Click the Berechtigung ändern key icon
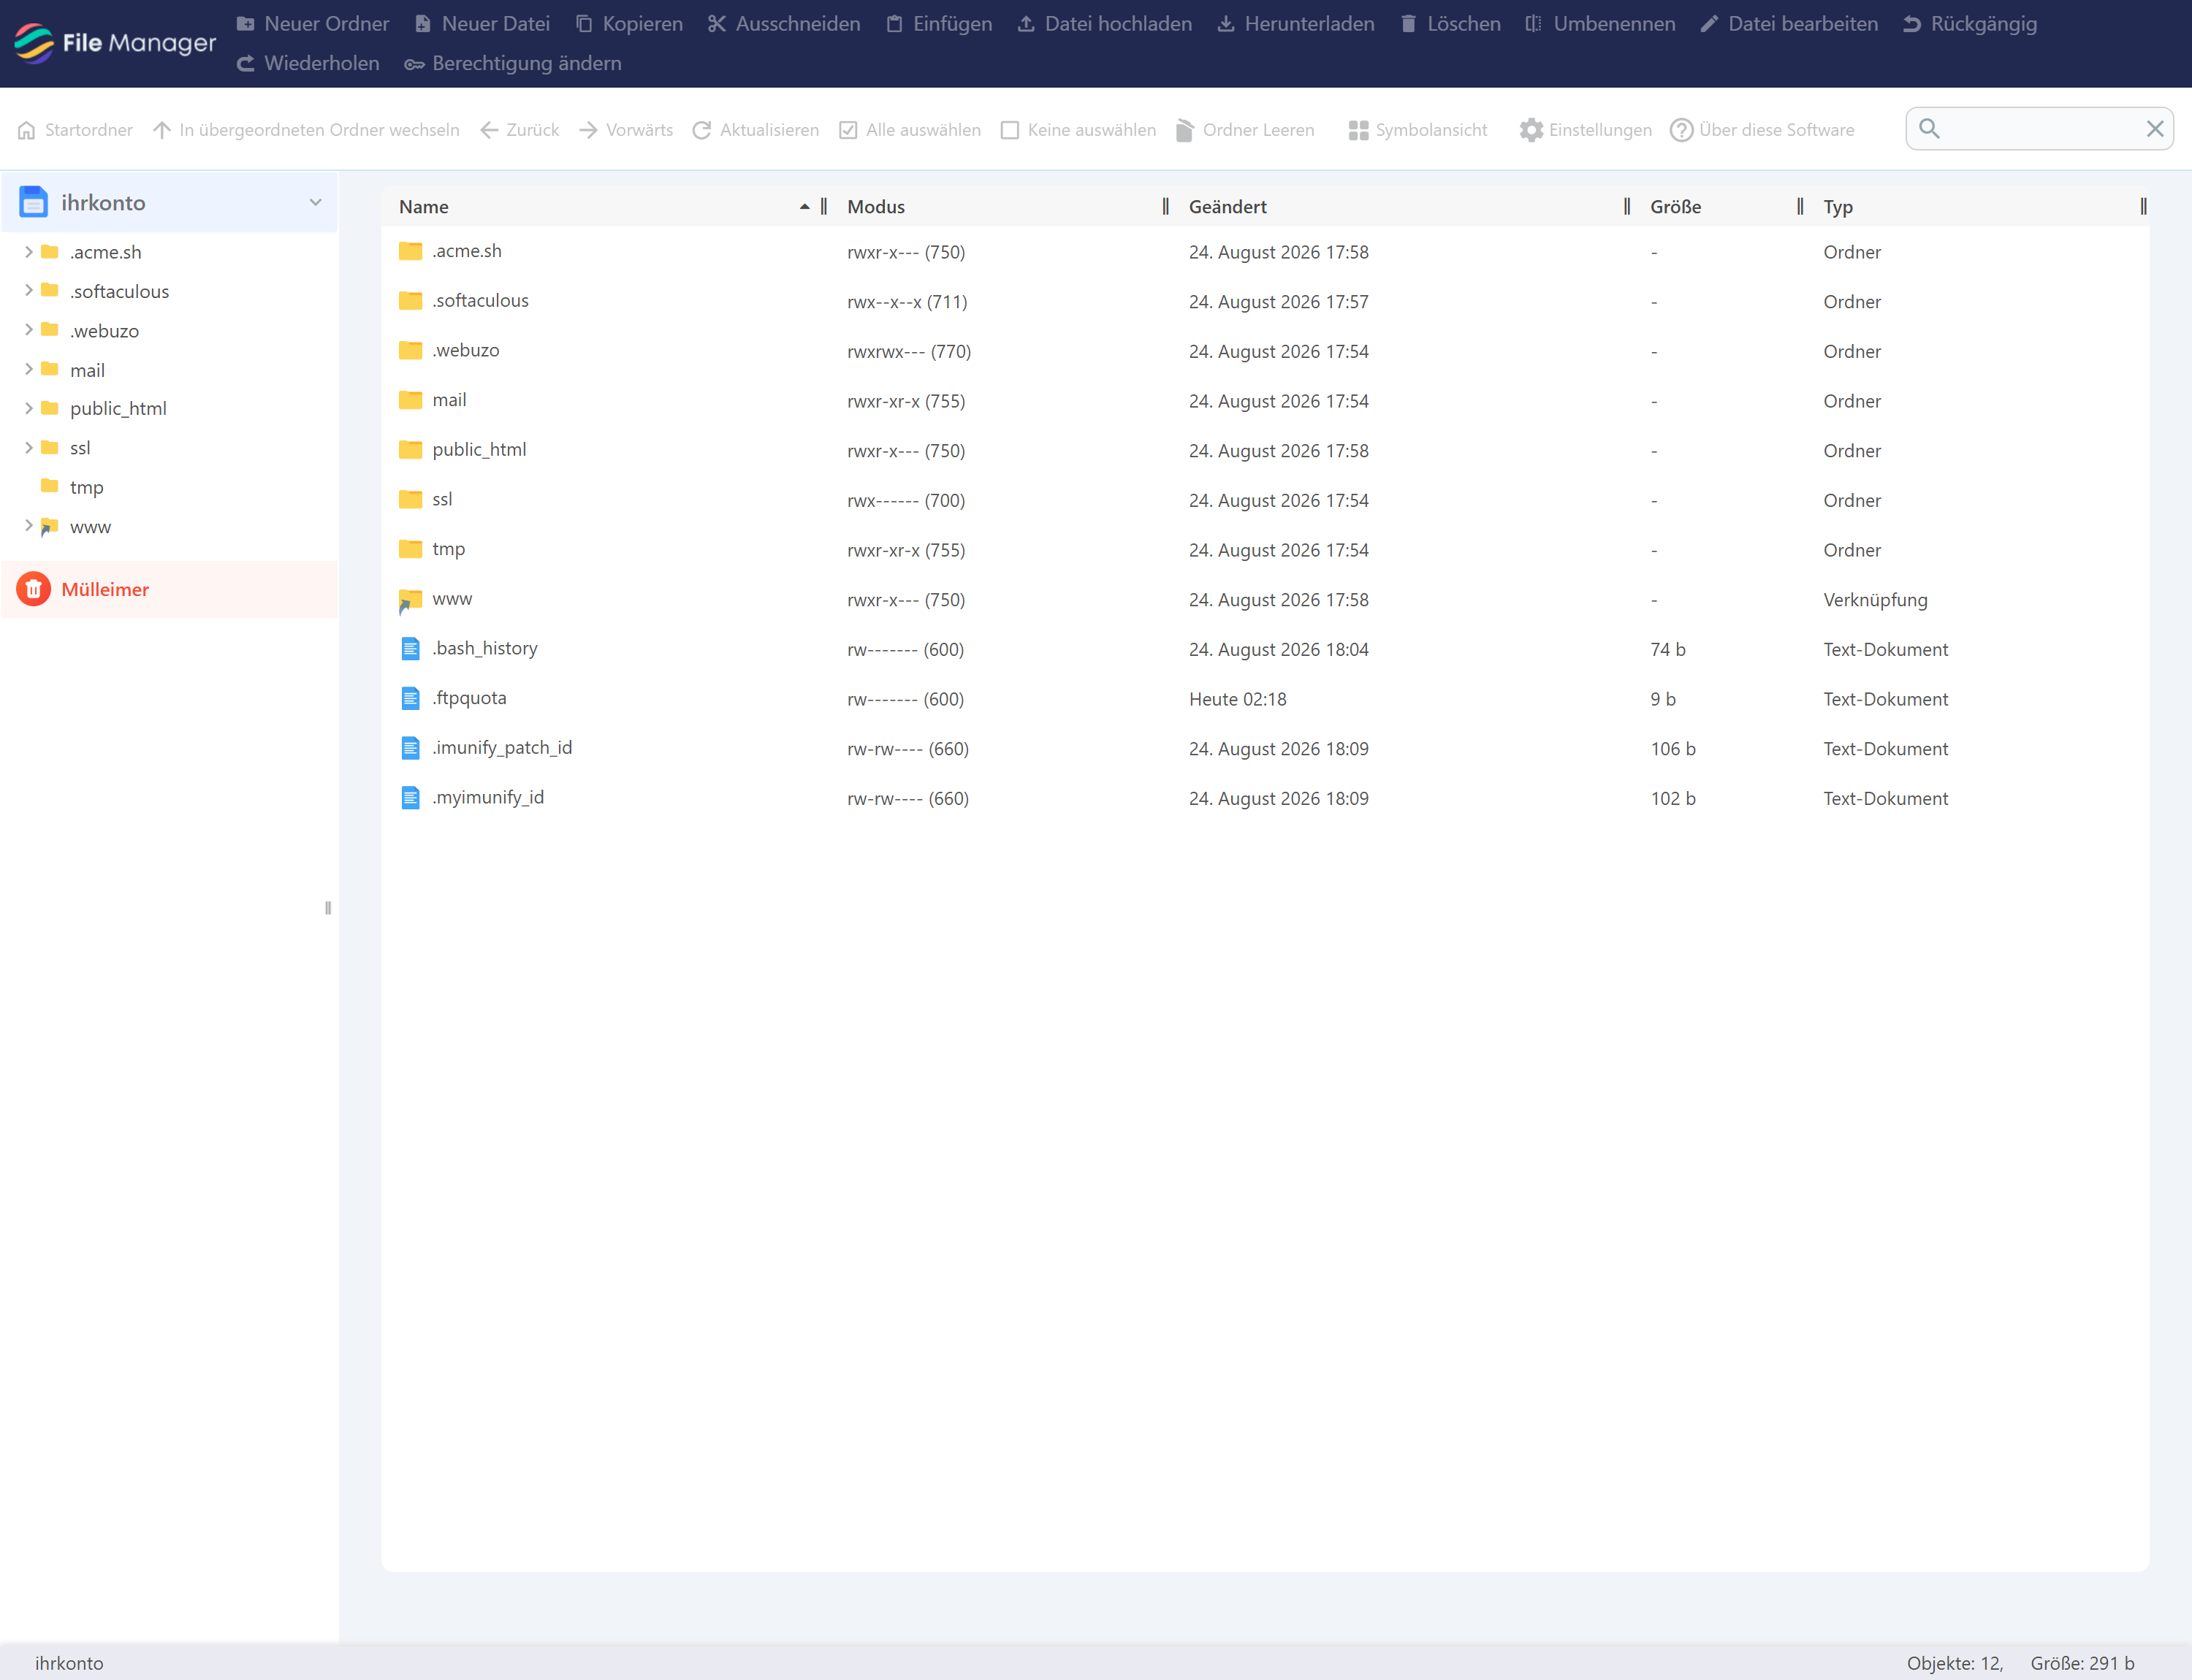This screenshot has height=1680, width=2192. click(x=414, y=64)
